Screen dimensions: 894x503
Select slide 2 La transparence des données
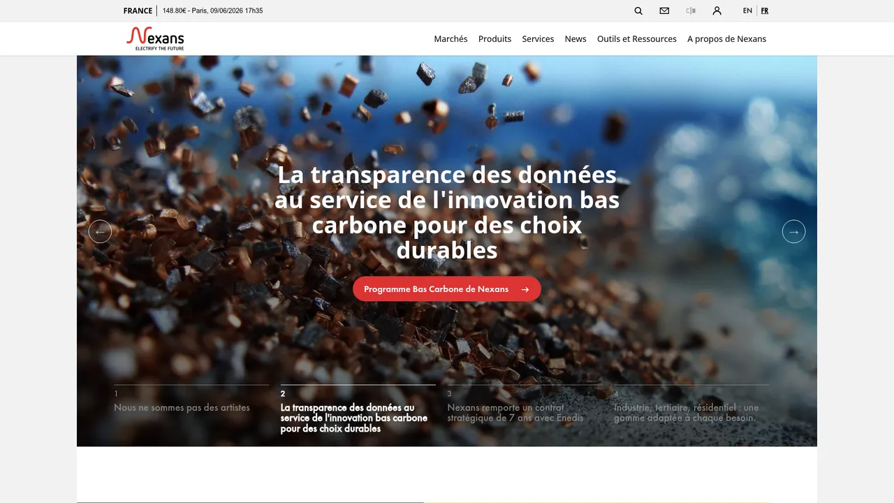point(358,410)
